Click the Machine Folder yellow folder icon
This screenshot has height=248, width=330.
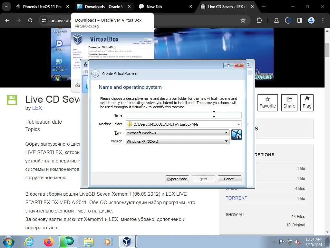tap(130, 124)
